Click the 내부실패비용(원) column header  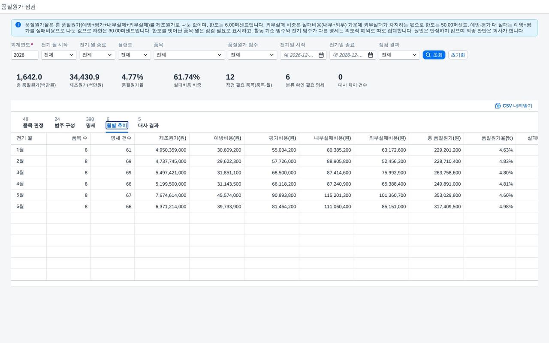point(326,138)
